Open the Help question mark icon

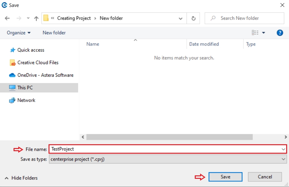coord(280,33)
